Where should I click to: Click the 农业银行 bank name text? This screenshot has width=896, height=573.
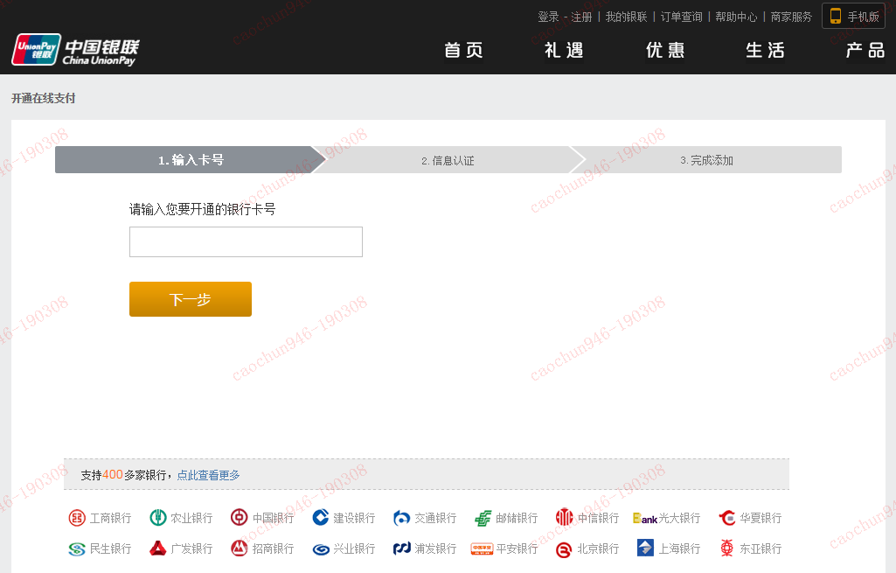coord(191,518)
